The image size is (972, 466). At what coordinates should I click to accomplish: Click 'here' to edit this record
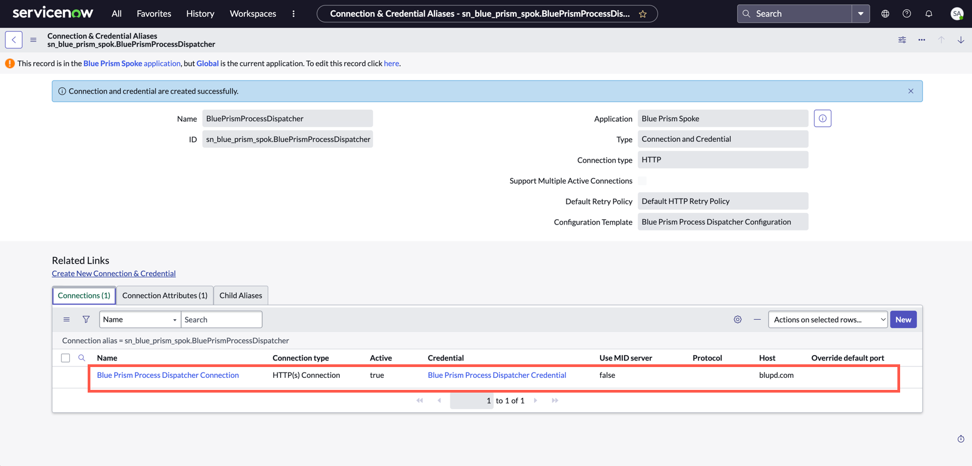[391, 63]
